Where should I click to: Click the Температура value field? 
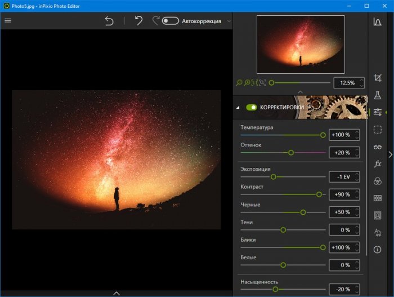(341, 135)
